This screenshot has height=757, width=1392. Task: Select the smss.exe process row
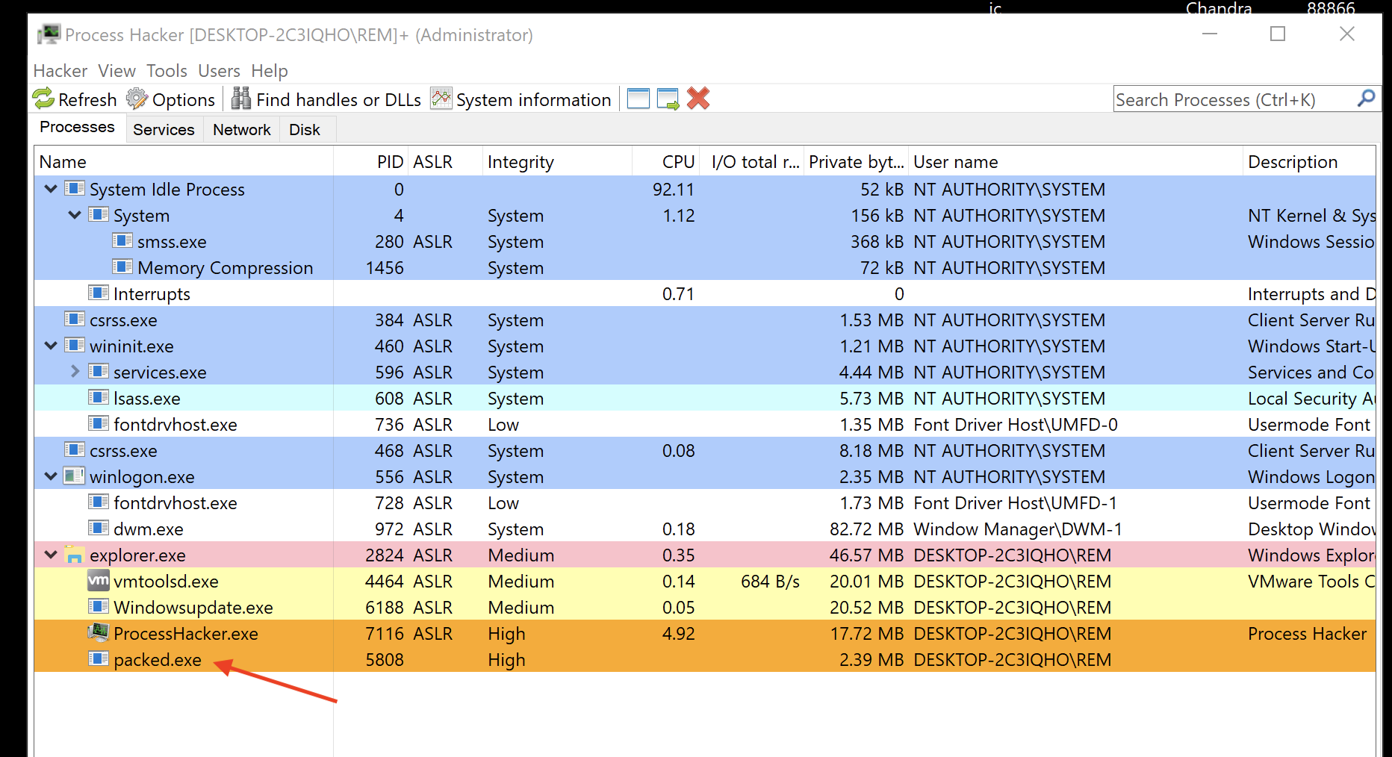pyautogui.click(x=704, y=241)
